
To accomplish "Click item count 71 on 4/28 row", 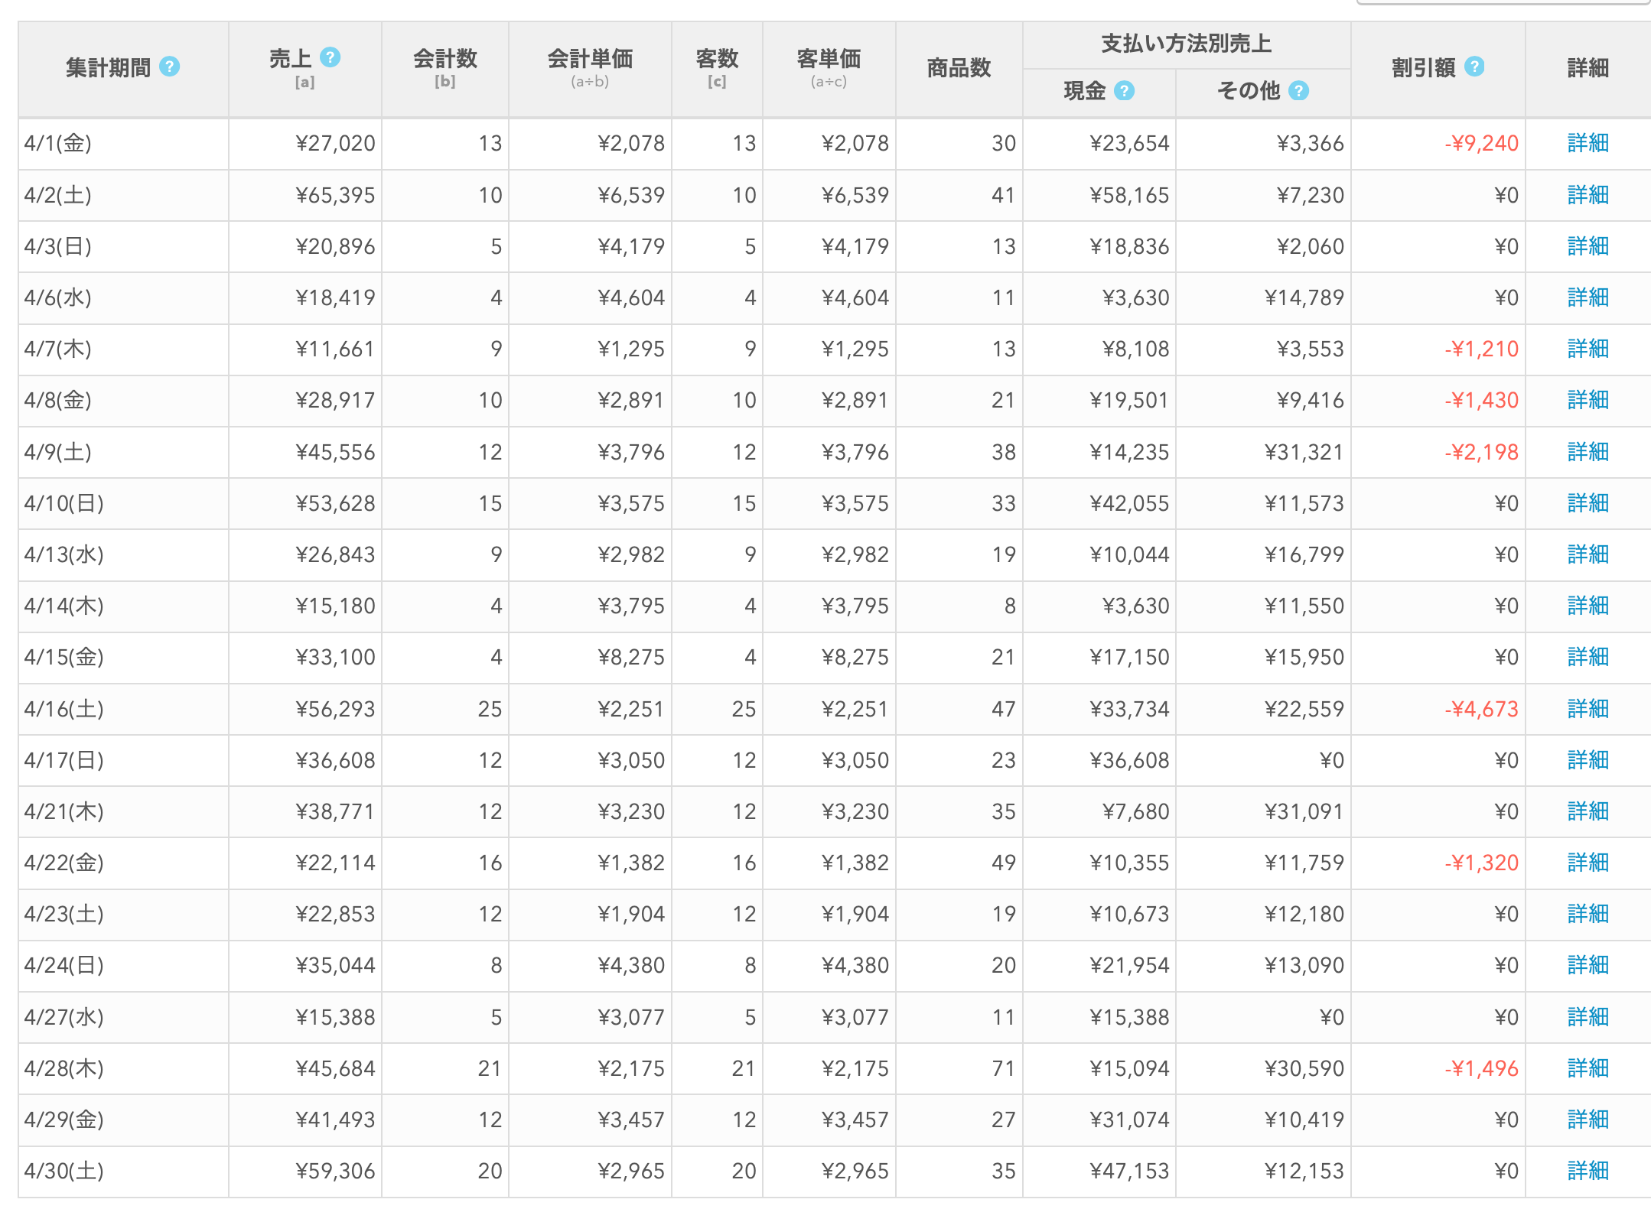I will pos(1004,1068).
